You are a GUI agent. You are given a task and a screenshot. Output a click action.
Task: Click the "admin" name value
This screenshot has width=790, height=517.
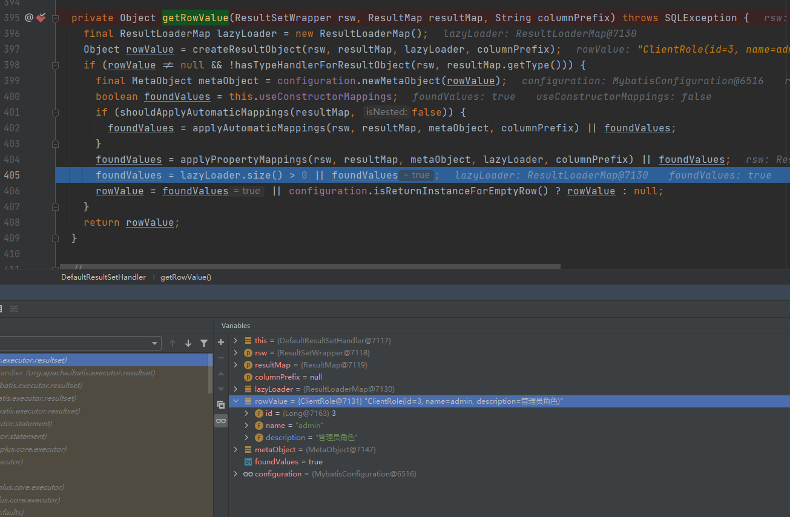309,426
